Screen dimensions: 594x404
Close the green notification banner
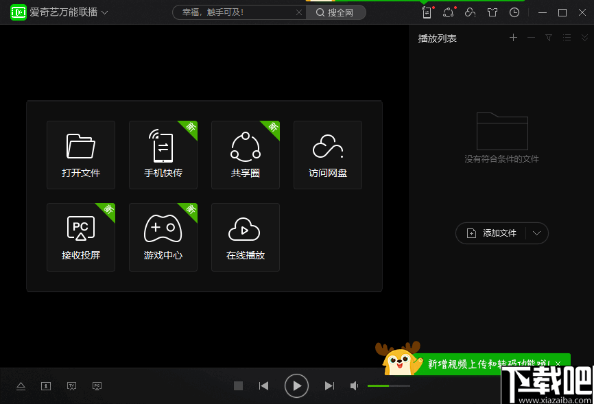coord(558,364)
